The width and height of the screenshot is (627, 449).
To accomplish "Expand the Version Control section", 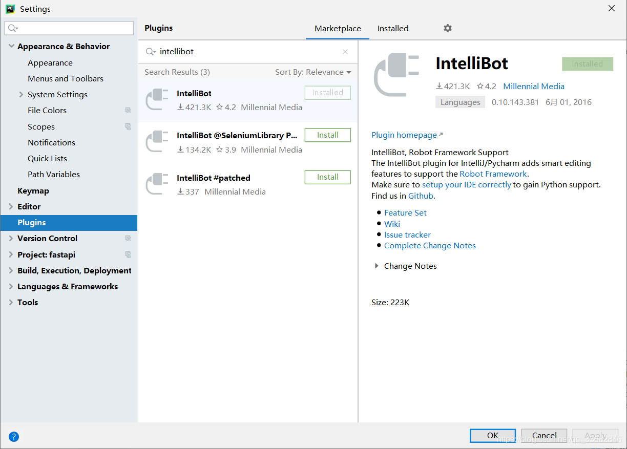I will tap(11, 239).
